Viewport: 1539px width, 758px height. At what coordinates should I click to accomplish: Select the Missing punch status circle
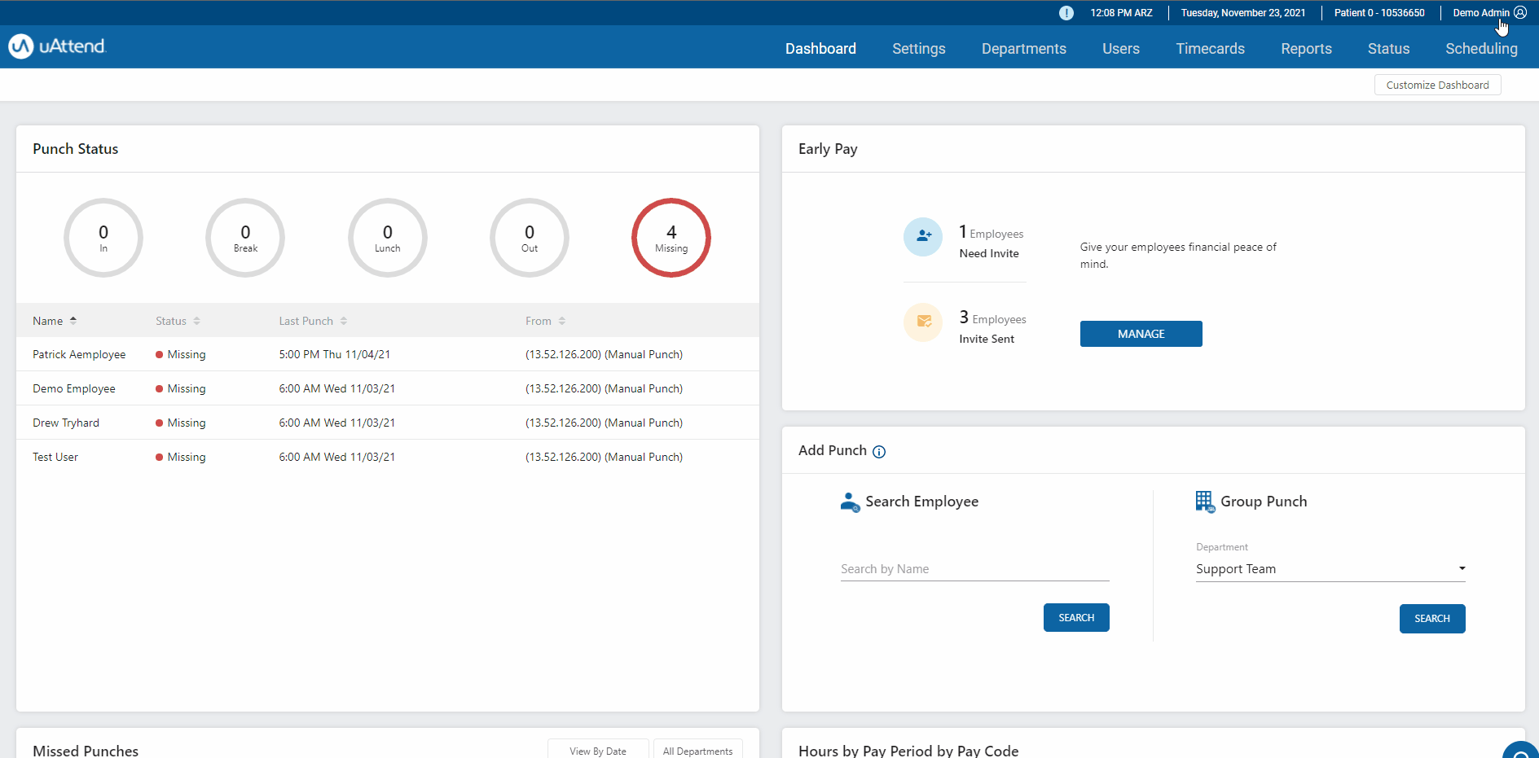[x=671, y=238]
